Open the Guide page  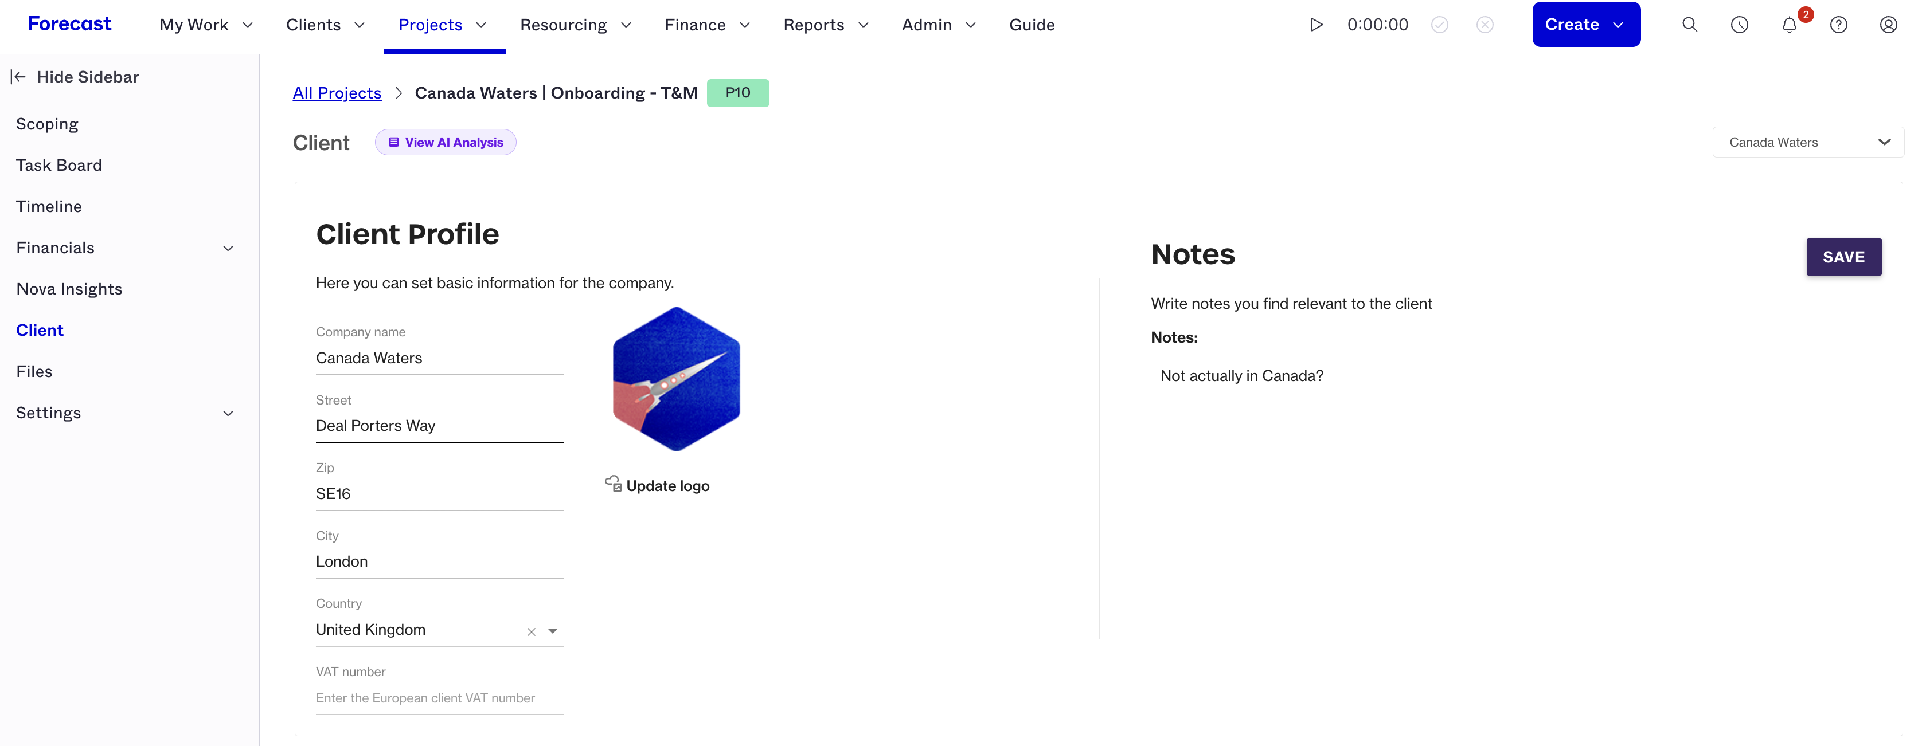pos(1032,25)
